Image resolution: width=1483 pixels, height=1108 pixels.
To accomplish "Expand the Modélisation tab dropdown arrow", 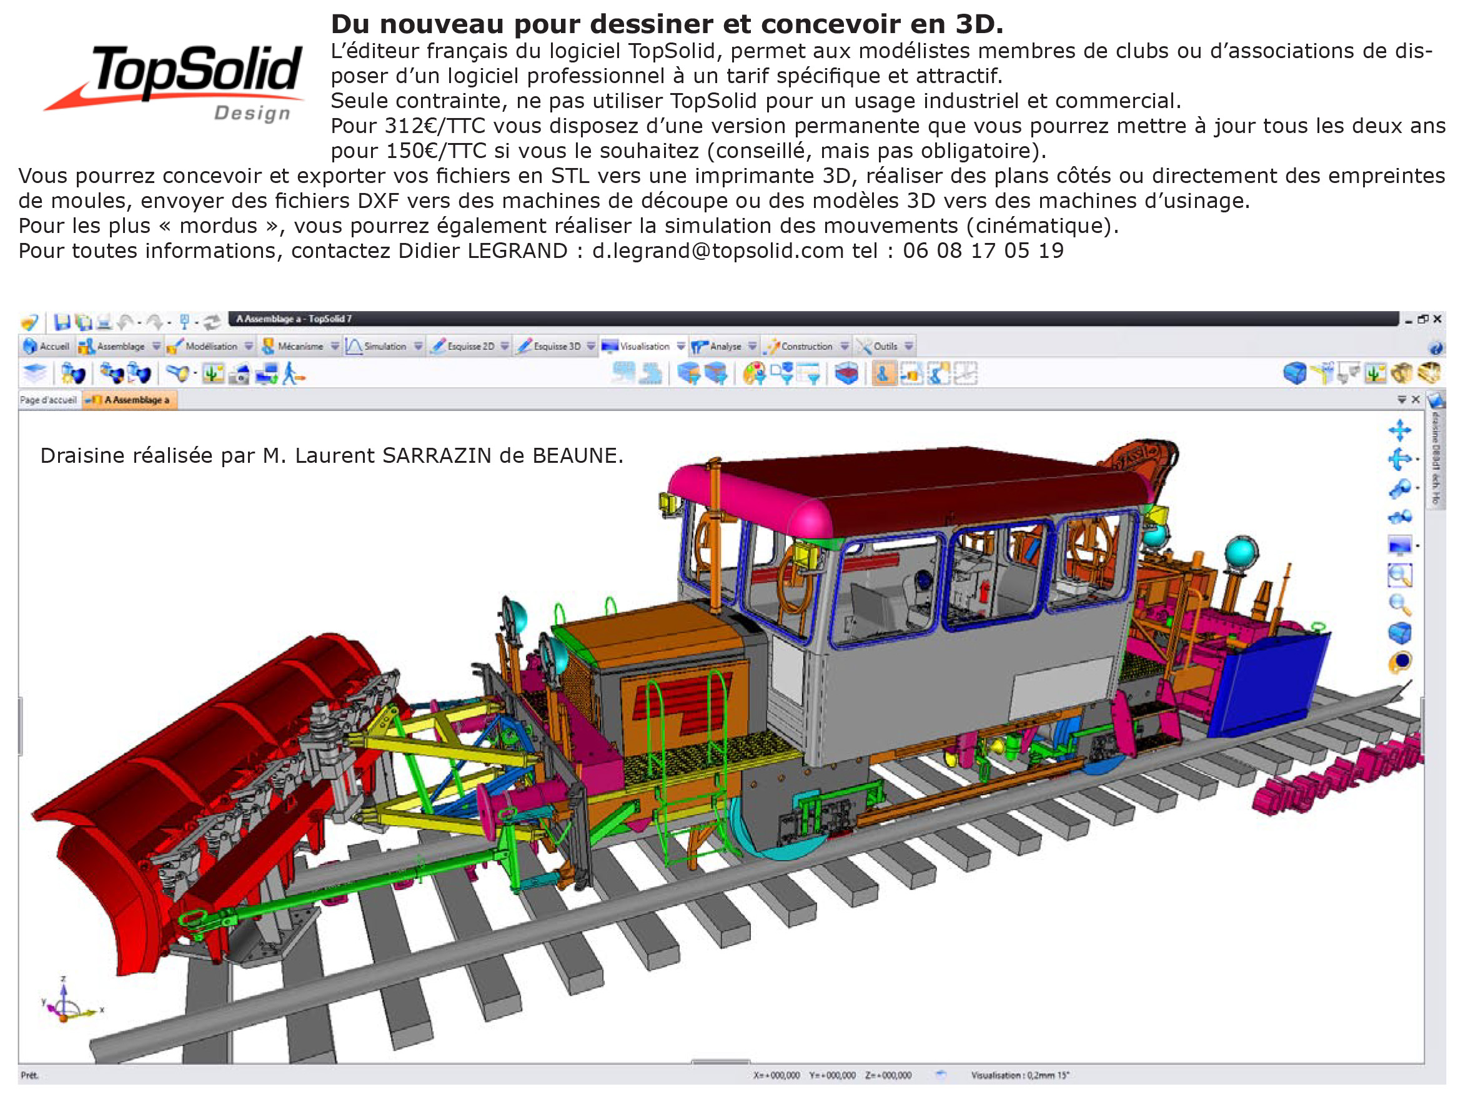I will tap(249, 346).
